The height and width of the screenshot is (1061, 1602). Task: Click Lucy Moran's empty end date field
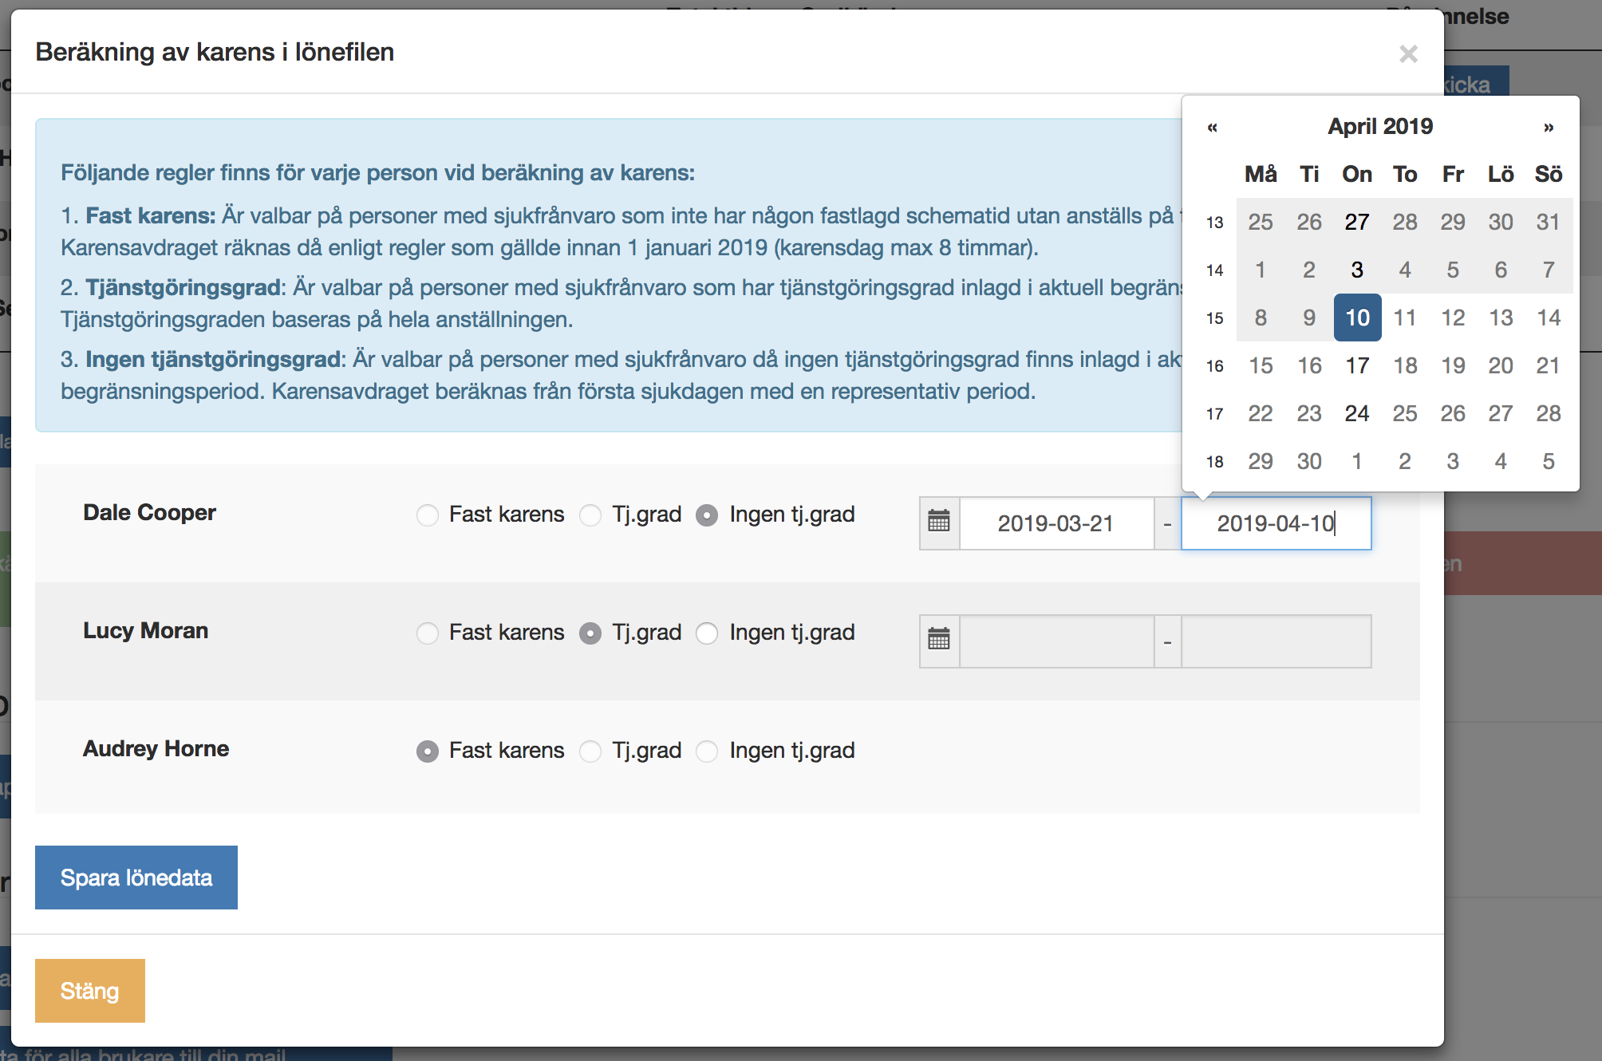pos(1276,641)
